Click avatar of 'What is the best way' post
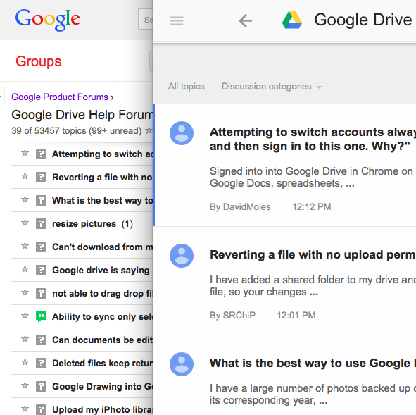Screen dimensions: 416x415 pyautogui.click(x=182, y=364)
